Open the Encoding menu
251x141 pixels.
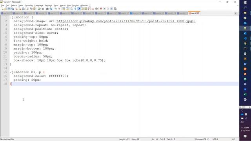click(x=29, y=5)
